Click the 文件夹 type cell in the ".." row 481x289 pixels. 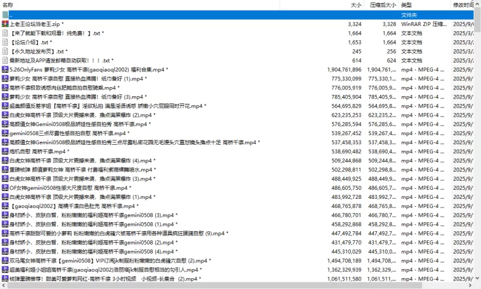tap(409, 14)
